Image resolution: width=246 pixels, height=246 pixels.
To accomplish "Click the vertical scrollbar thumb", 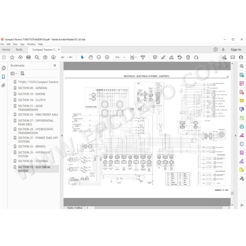I will coord(232,193).
